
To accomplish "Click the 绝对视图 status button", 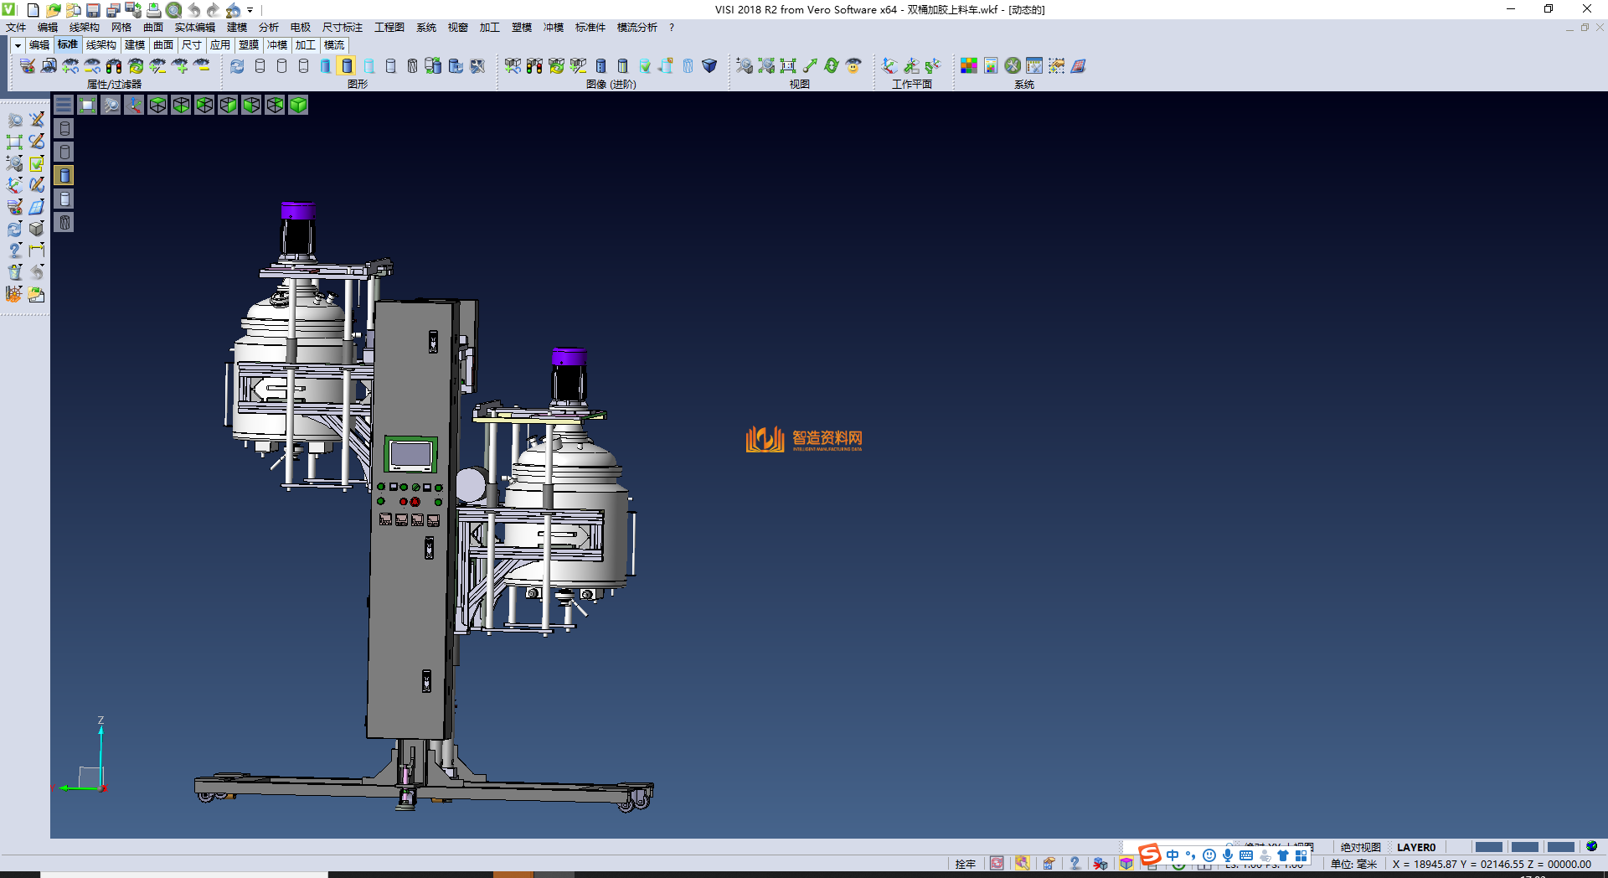I will 1360,847.
